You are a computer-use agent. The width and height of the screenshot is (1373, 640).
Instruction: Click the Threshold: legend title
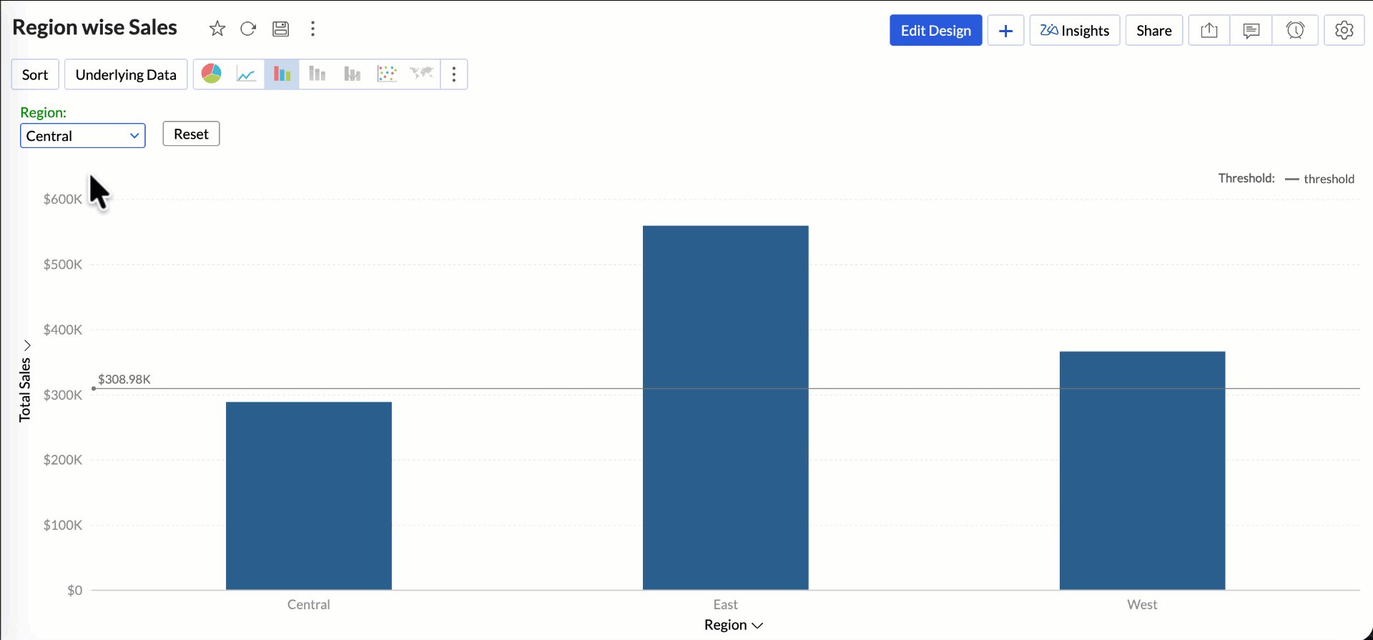[x=1246, y=178]
